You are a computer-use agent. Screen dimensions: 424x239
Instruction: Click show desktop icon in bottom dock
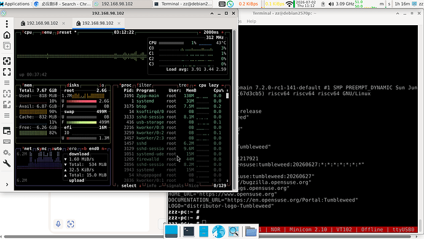(171, 232)
